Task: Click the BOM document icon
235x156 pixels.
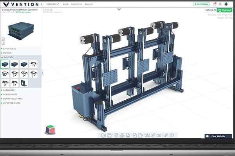Action: coord(128,135)
